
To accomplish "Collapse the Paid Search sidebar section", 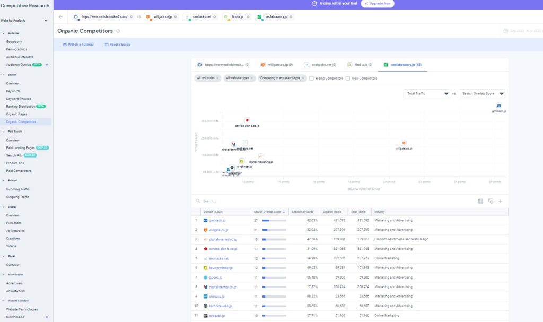I will coord(4,132).
